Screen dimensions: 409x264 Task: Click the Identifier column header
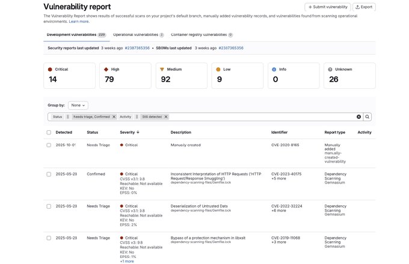tap(279, 133)
